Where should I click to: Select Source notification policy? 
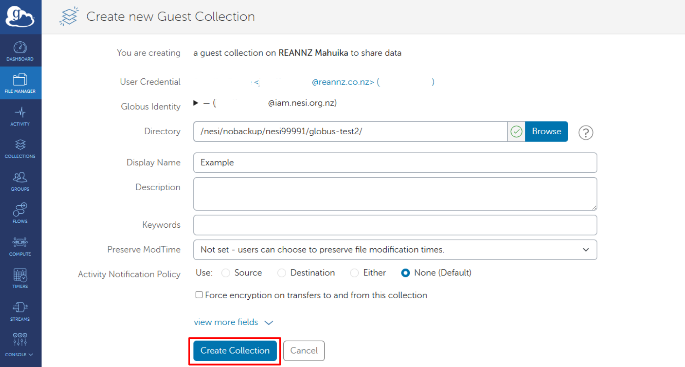[226, 273]
